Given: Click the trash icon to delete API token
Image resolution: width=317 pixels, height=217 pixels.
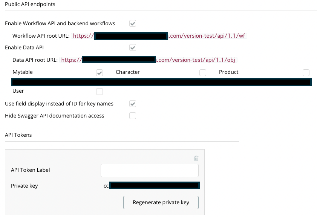Looking at the screenshot, I should (196, 159).
